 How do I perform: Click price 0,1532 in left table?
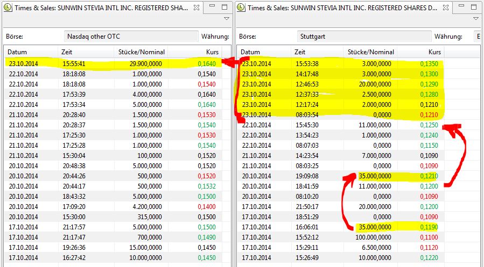(207, 186)
